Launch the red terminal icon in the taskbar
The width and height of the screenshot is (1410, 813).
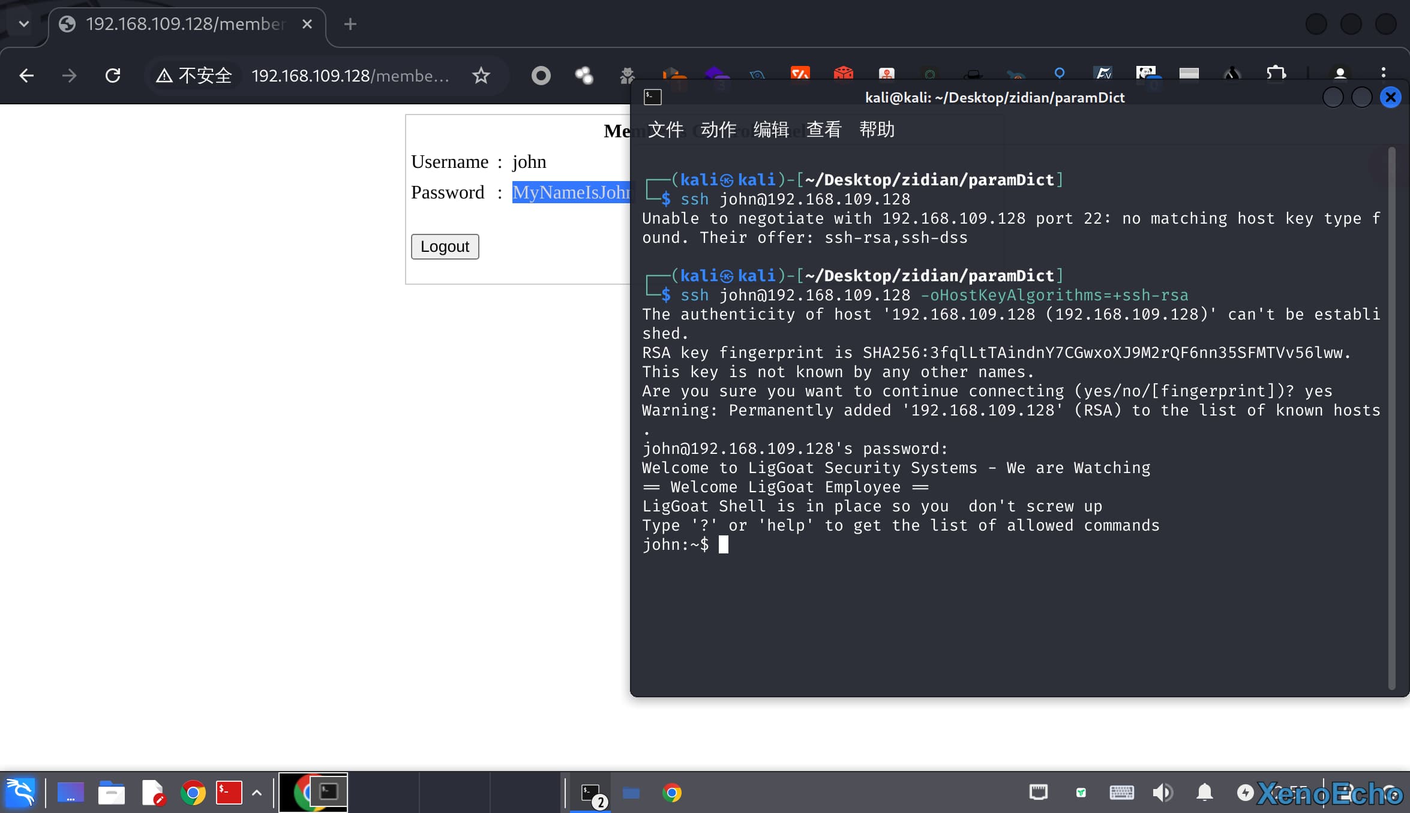tap(229, 793)
